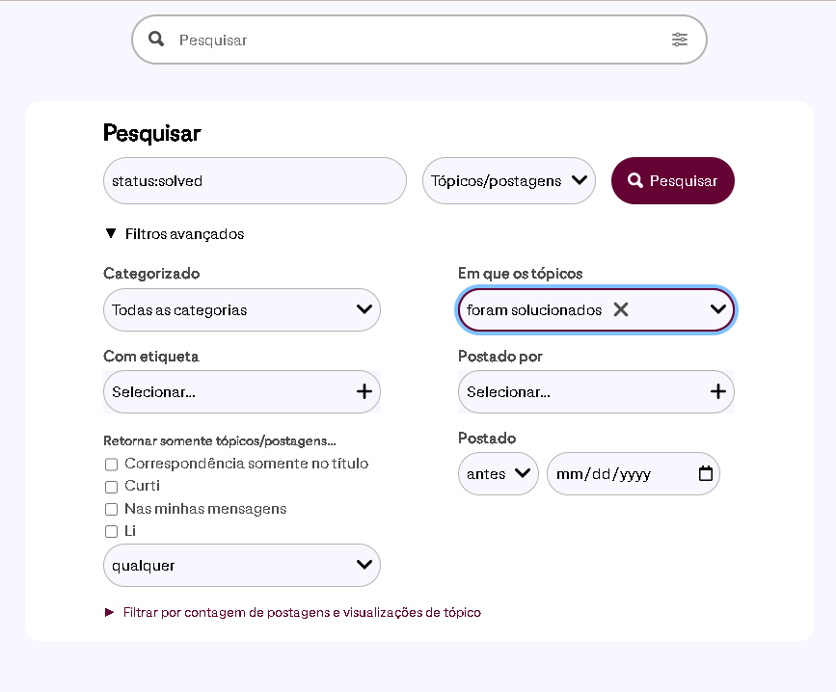Image resolution: width=836 pixels, height=692 pixels.
Task: Tick the 'Nas minhas mensagens' checkbox
Action: pos(112,509)
